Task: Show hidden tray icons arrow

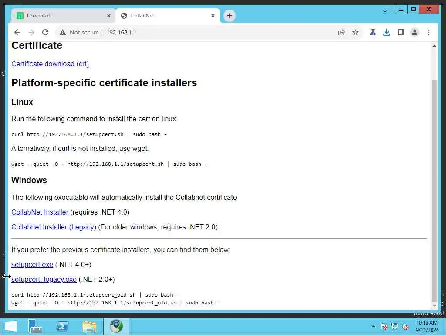Action: point(373,326)
